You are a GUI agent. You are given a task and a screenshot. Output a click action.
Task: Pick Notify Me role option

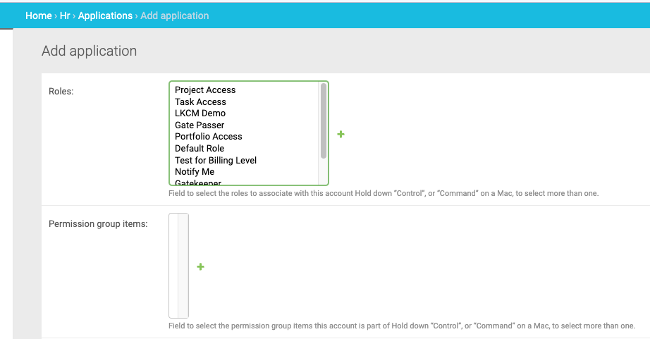point(195,172)
